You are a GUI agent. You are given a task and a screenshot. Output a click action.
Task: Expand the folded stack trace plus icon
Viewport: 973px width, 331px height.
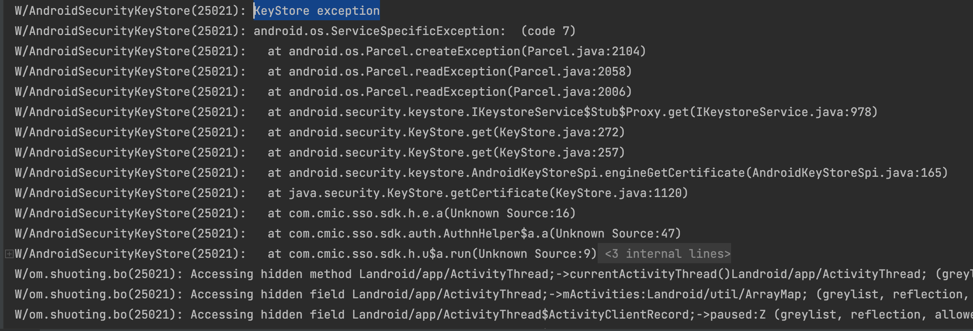coord(9,254)
